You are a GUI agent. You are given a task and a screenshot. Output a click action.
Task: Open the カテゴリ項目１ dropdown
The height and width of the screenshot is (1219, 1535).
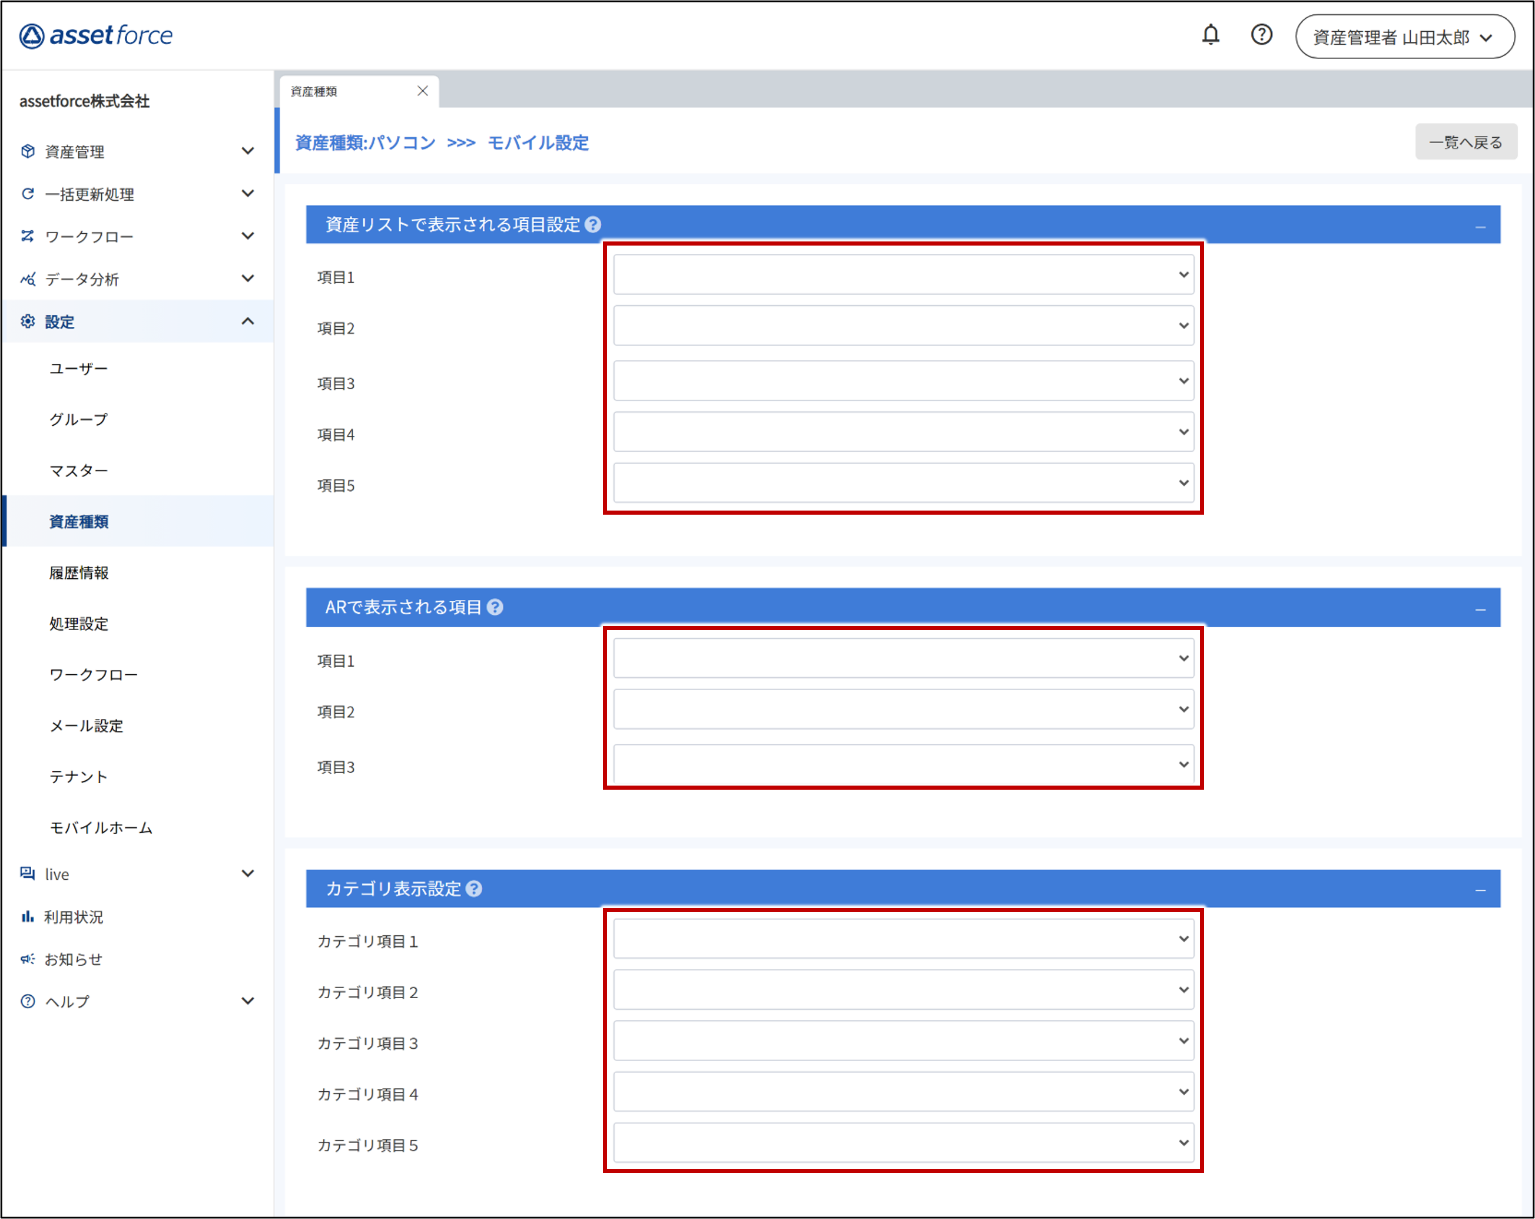click(x=903, y=939)
